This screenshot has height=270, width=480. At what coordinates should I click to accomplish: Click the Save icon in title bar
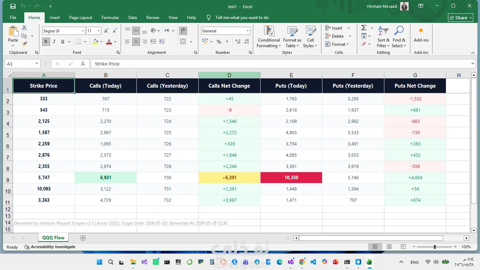point(13,6)
